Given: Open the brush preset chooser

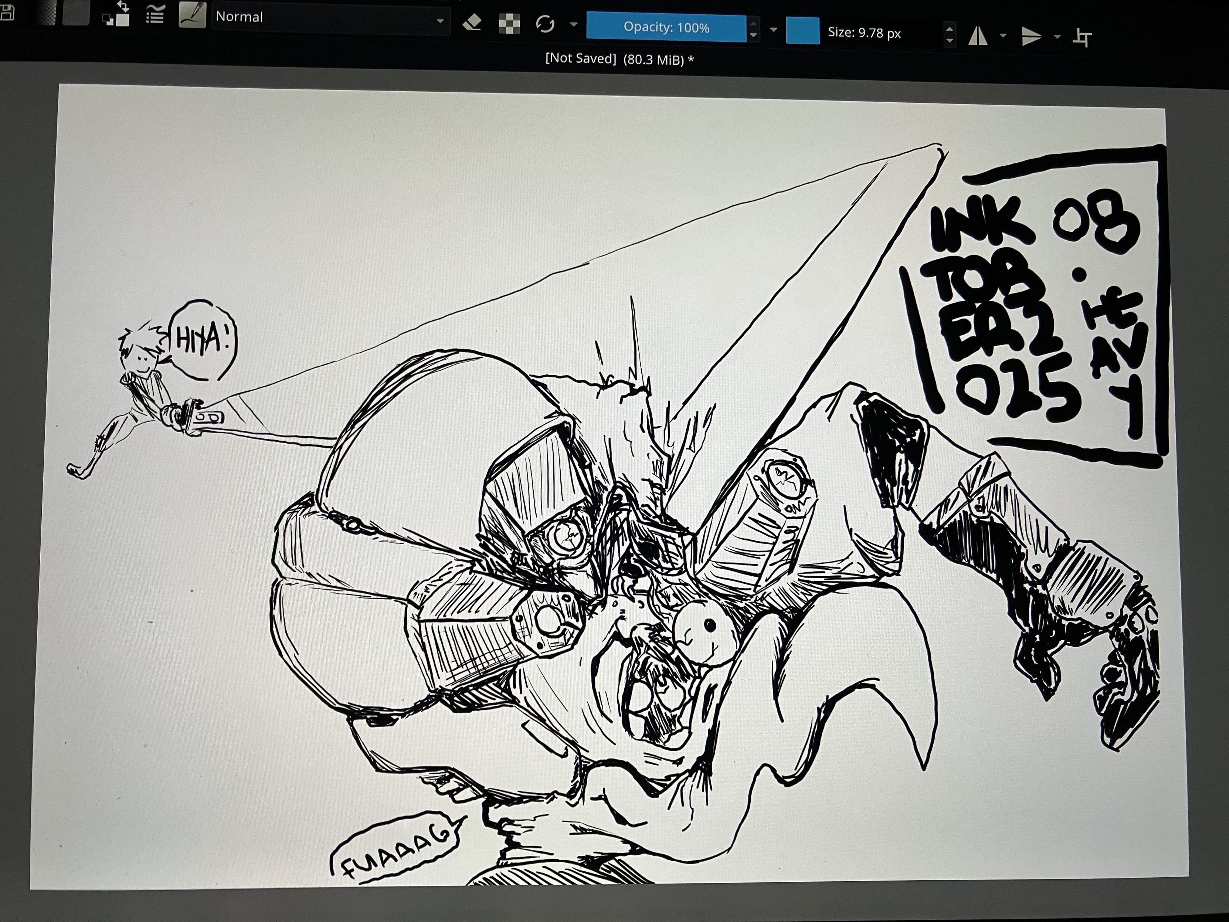Looking at the screenshot, I should 192,15.
